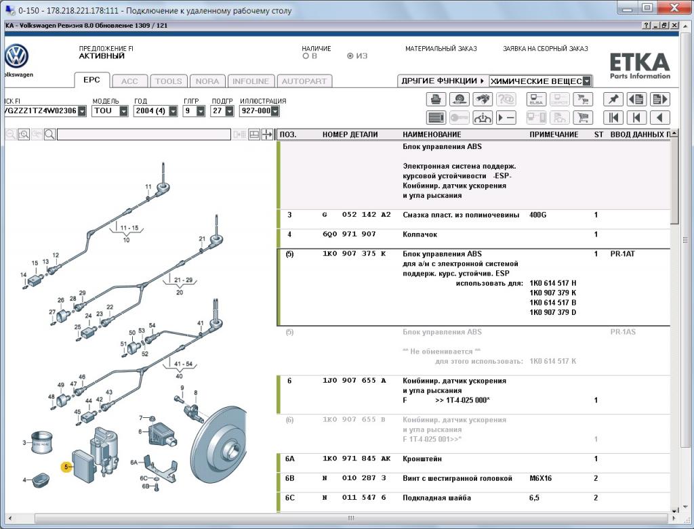The height and width of the screenshot is (529, 694).
Task: Click the parts list scroll-down arrow
Action: (x=674, y=510)
